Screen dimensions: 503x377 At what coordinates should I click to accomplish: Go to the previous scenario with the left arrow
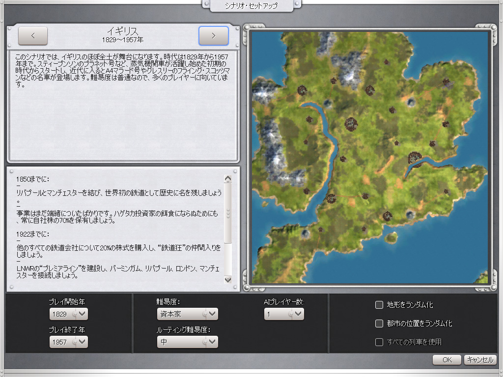(33, 35)
